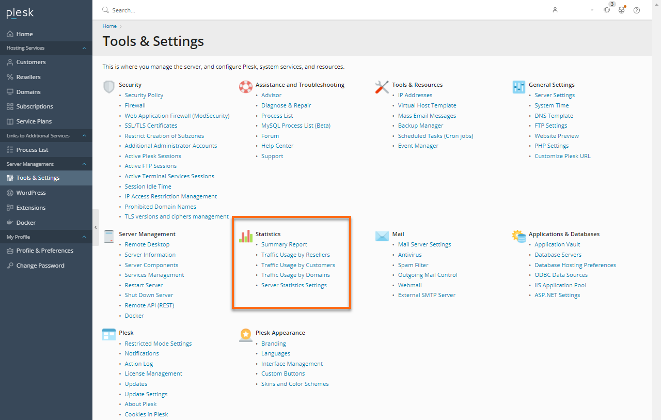661x420 pixels.
Task: Open Backup Manager under Tools & Resources
Action: 420,126
